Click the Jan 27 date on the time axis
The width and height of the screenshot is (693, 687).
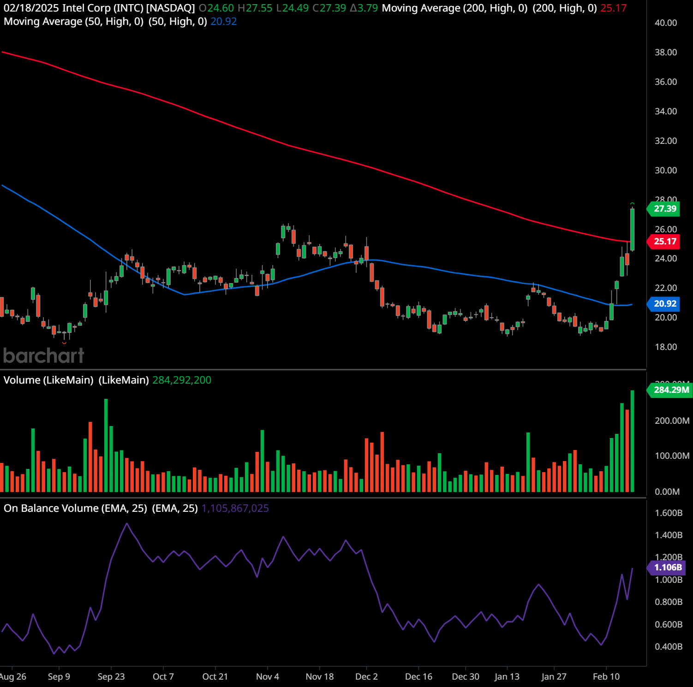pos(554,677)
